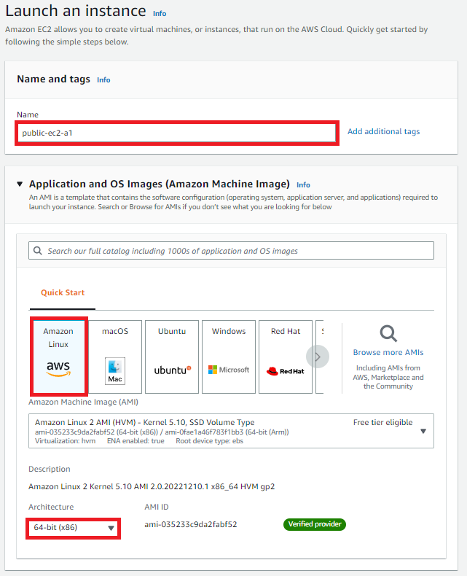Image resolution: width=467 pixels, height=576 pixels.
Task: Open the Architecture 64-bit (x86) dropdown
Action: tap(74, 527)
